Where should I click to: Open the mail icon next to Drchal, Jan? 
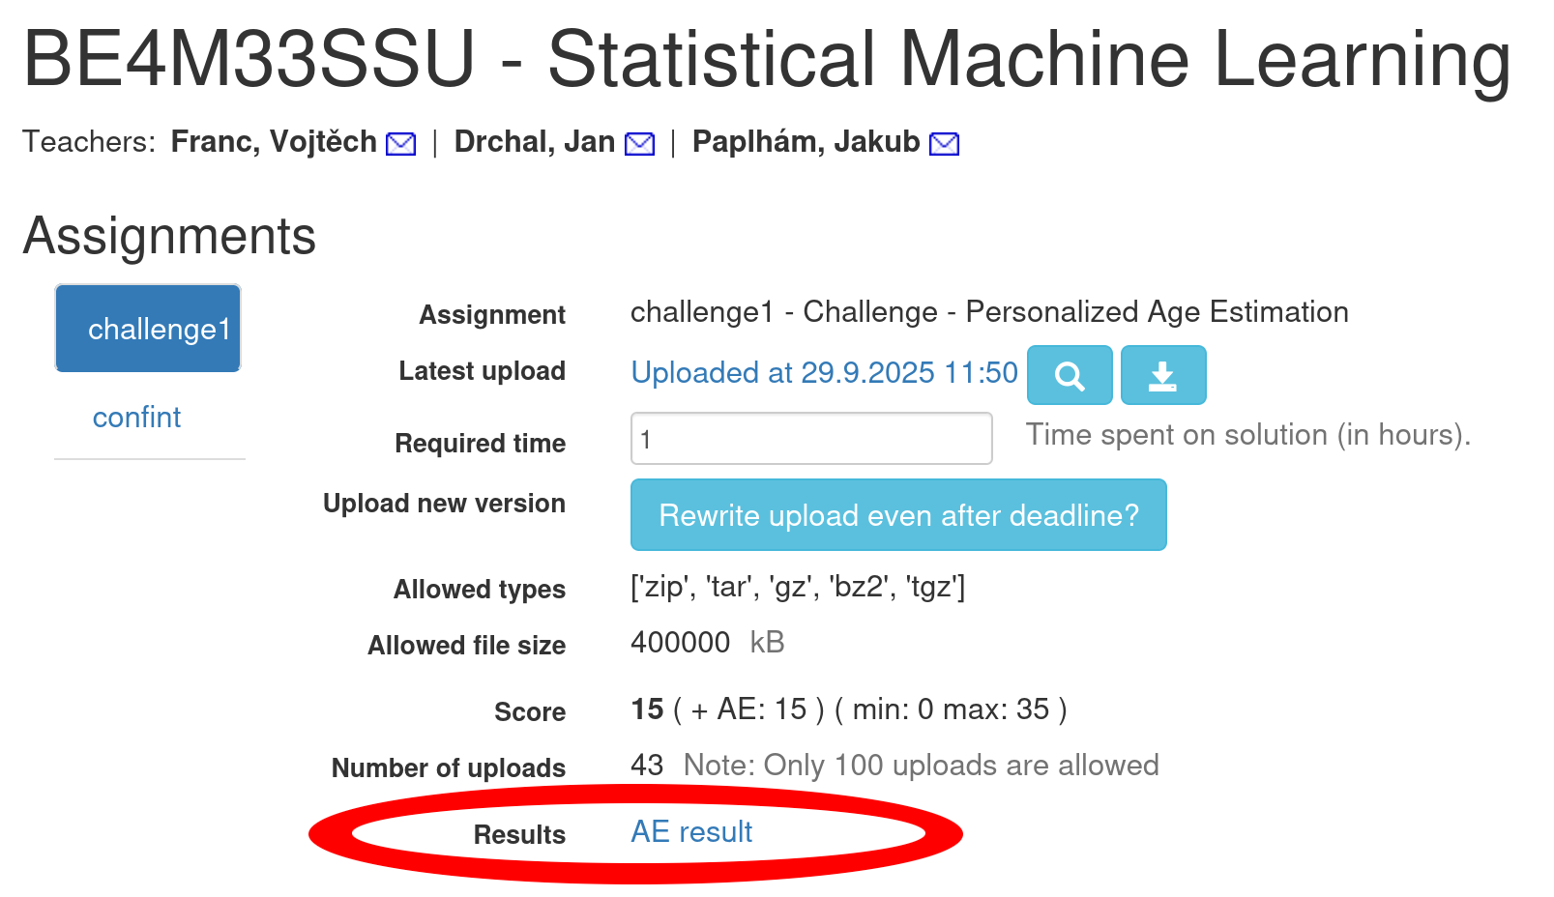point(639,144)
